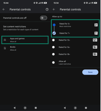The image size is (101, 111).
Task: Click the battery indicator showing 94
Action: coord(45,3)
